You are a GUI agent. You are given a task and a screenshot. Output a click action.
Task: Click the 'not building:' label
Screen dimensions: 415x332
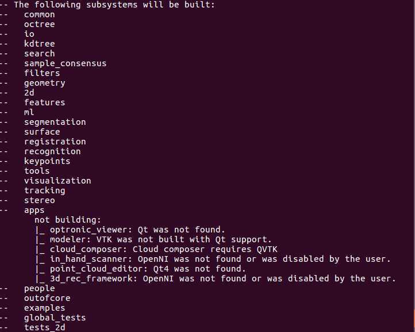67,220
